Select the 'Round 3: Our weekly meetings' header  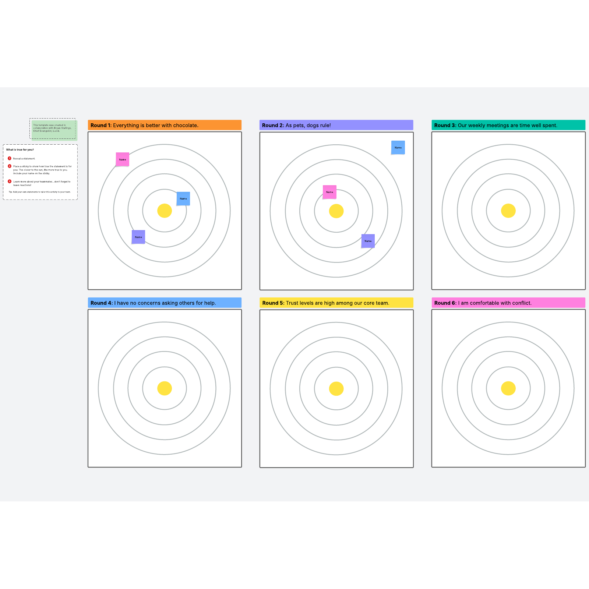508,125
